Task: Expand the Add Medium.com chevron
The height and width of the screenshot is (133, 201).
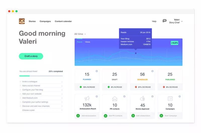Action: click(62, 98)
